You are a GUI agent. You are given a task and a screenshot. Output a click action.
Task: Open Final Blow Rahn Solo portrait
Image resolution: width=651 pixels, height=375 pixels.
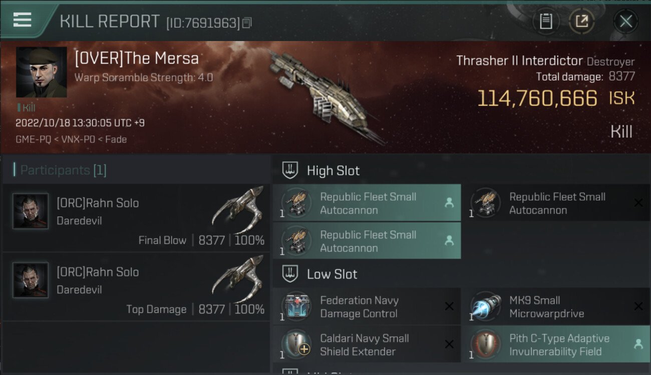click(x=31, y=211)
